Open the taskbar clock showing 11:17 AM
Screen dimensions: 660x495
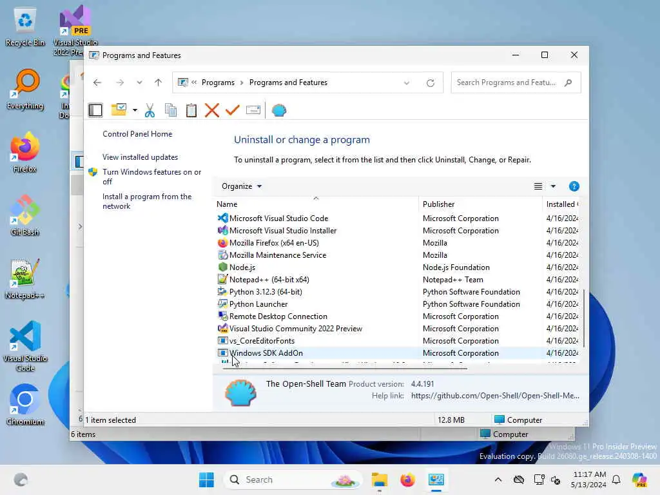coord(589,480)
